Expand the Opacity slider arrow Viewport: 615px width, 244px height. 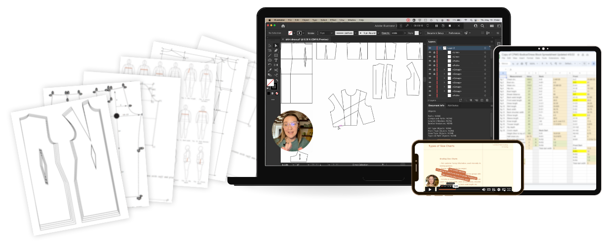pos(405,33)
